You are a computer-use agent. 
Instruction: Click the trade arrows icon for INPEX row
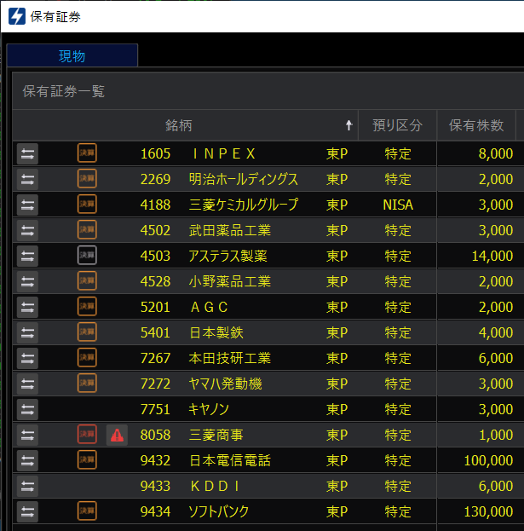click(x=27, y=153)
